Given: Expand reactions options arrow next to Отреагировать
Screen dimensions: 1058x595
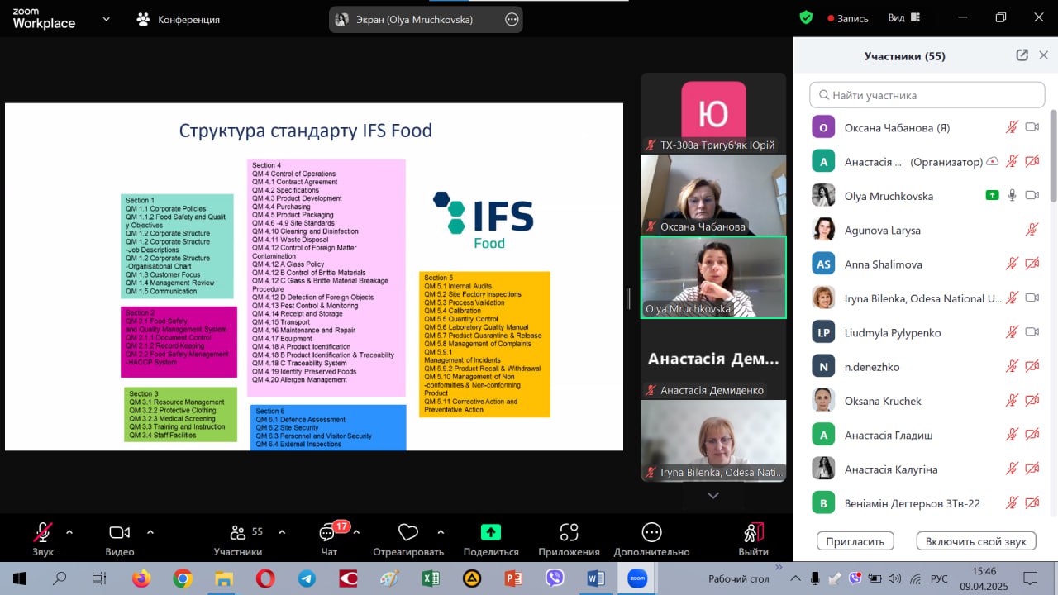Looking at the screenshot, I should click(441, 532).
